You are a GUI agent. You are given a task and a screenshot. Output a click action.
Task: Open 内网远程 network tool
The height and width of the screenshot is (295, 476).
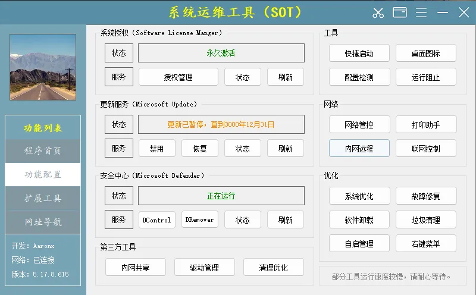coord(359,149)
